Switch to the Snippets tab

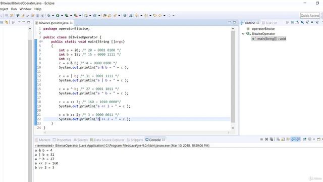pos(135,140)
